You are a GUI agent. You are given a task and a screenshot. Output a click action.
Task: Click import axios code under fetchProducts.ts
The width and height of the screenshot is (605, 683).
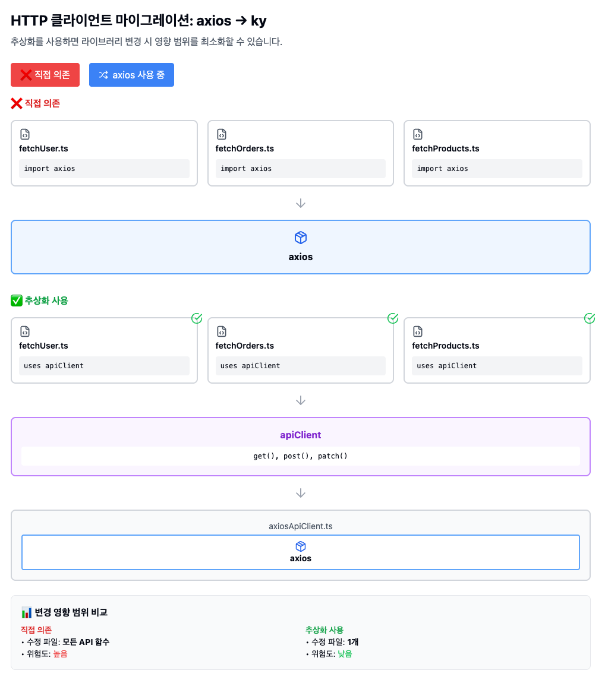tap(497, 169)
